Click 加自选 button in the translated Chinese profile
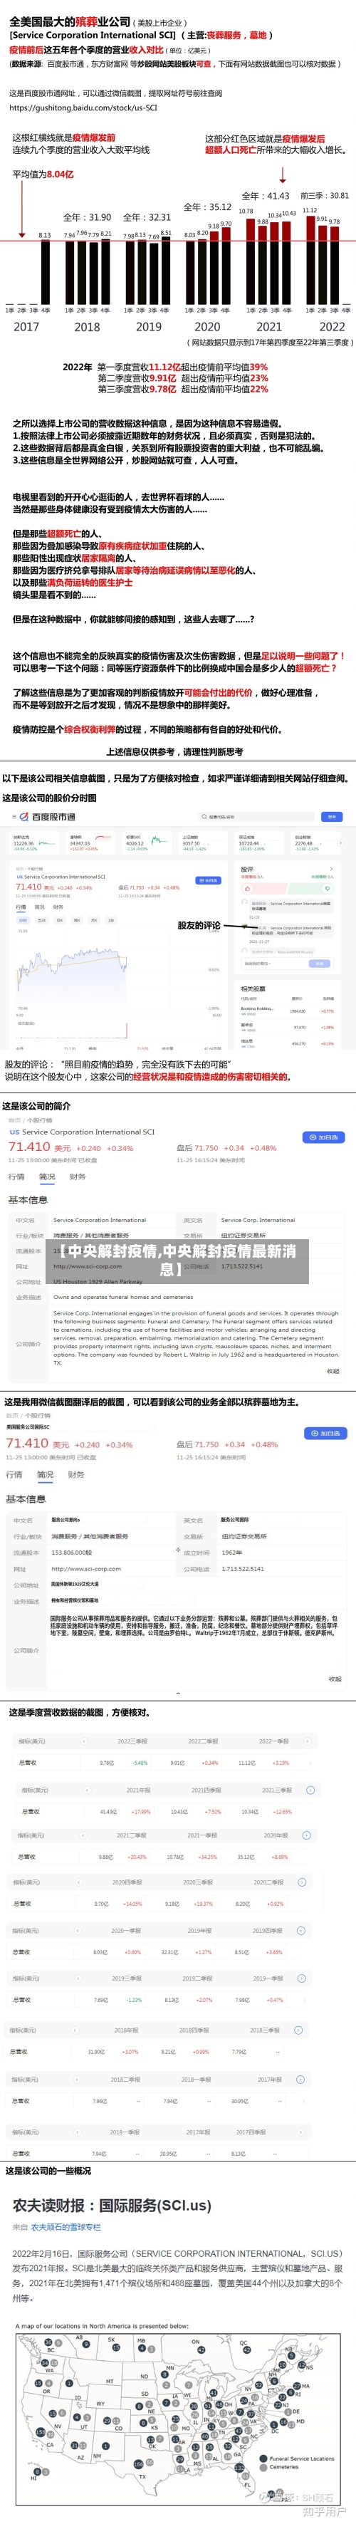This screenshot has height=2524, width=356. (325, 1434)
